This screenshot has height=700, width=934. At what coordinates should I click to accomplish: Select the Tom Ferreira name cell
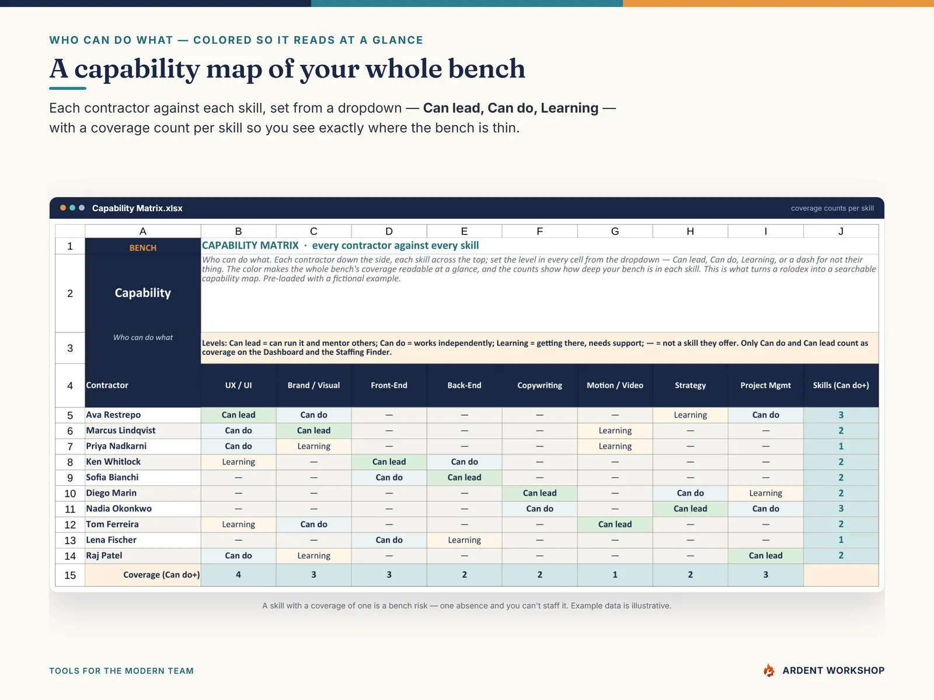point(143,524)
